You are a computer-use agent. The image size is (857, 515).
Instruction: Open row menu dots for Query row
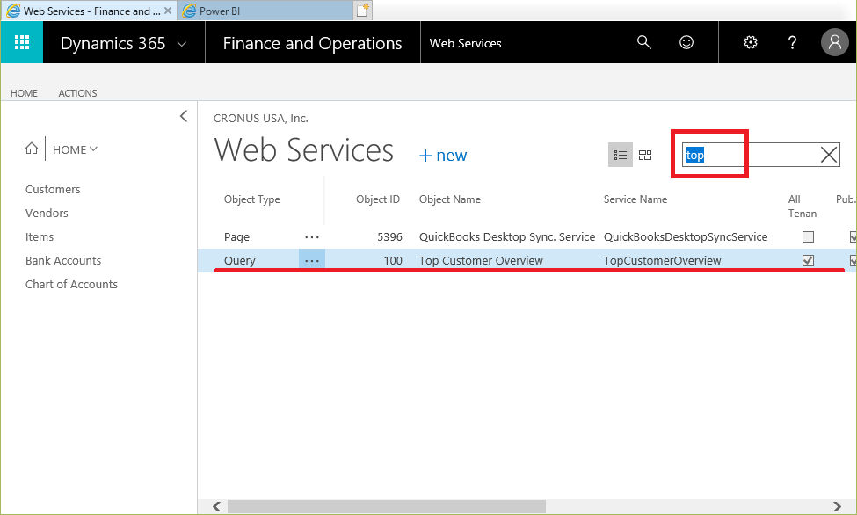312,261
